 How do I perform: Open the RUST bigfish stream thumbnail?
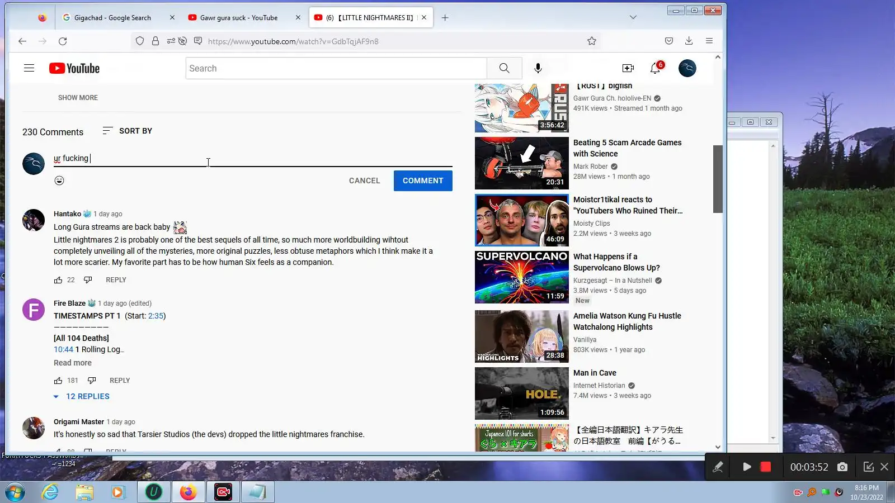pyautogui.click(x=521, y=108)
